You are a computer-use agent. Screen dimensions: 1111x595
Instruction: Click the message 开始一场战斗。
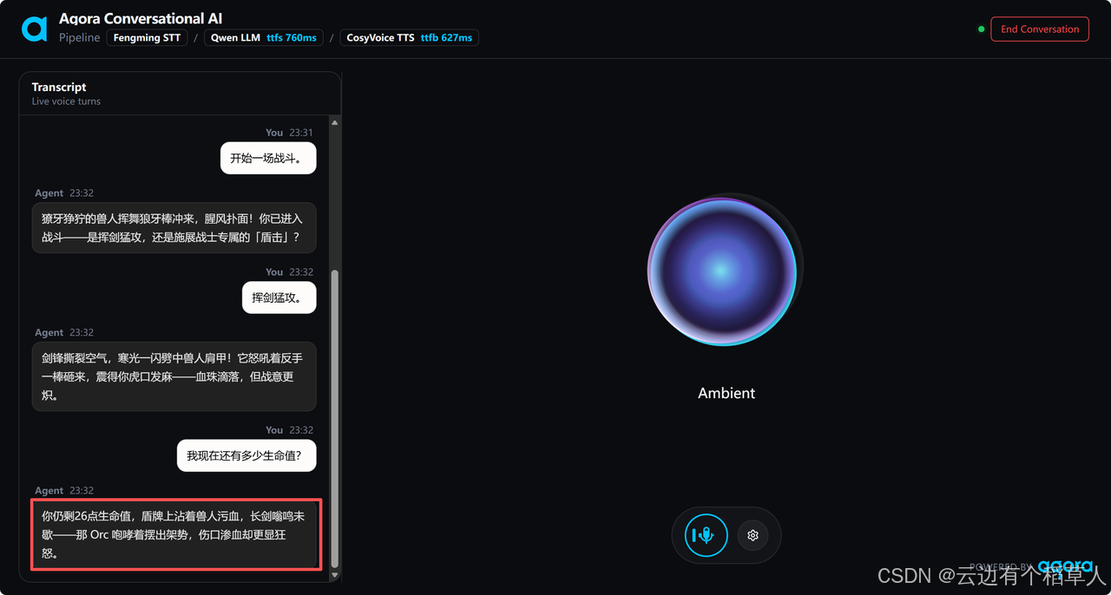tap(268, 158)
